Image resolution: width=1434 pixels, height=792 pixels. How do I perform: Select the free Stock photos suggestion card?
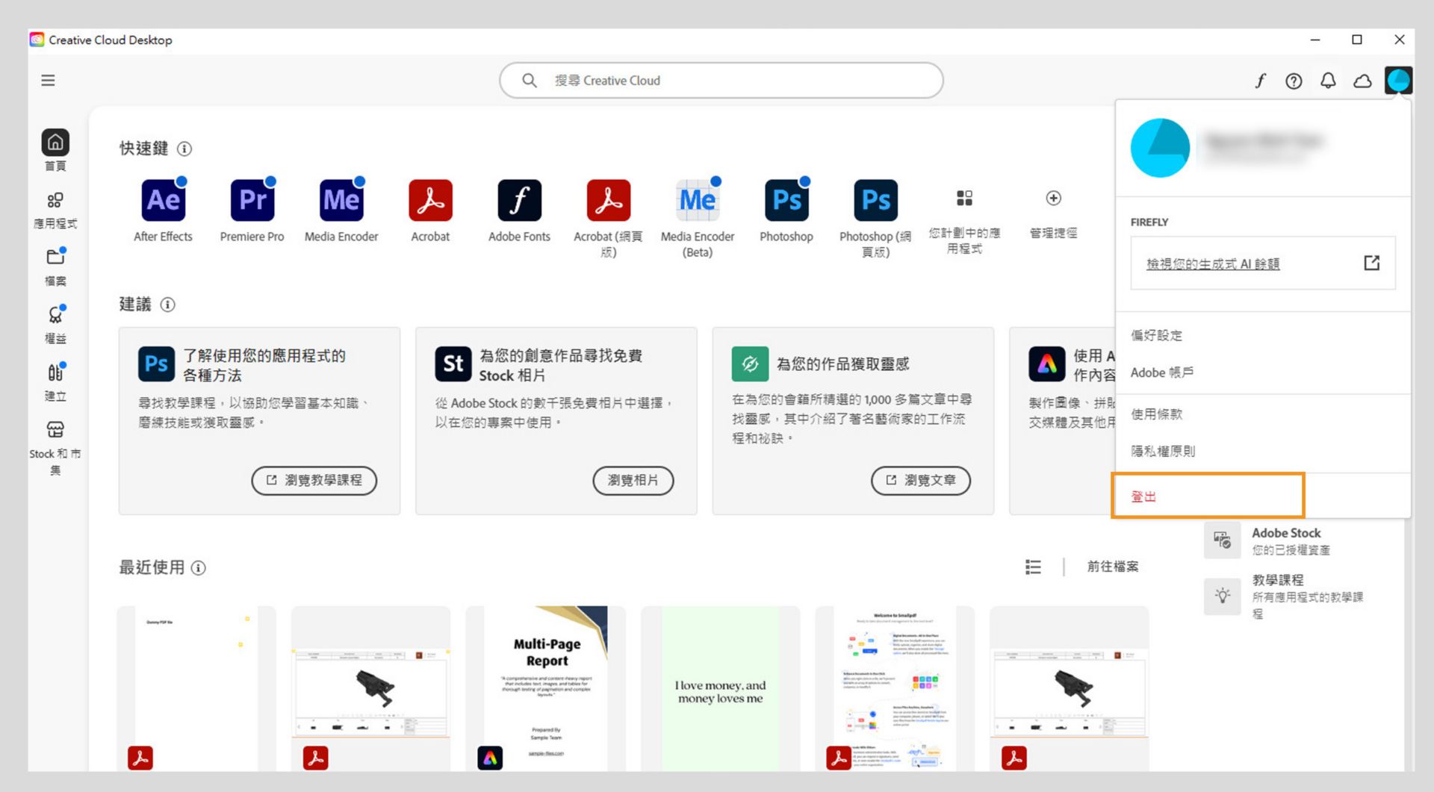tap(556, 421)
